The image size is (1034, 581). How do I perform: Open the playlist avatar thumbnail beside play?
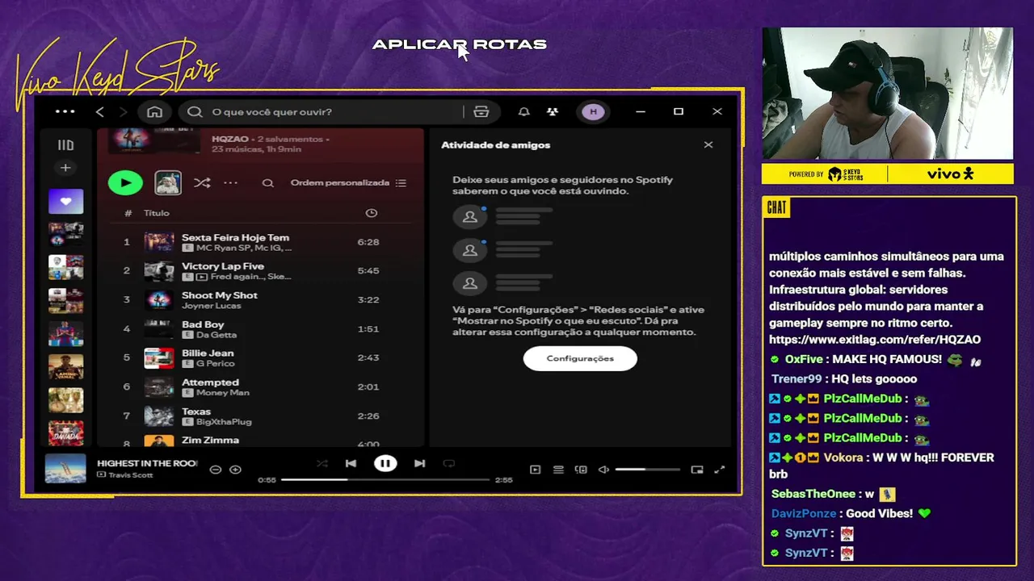pos(168,182)
